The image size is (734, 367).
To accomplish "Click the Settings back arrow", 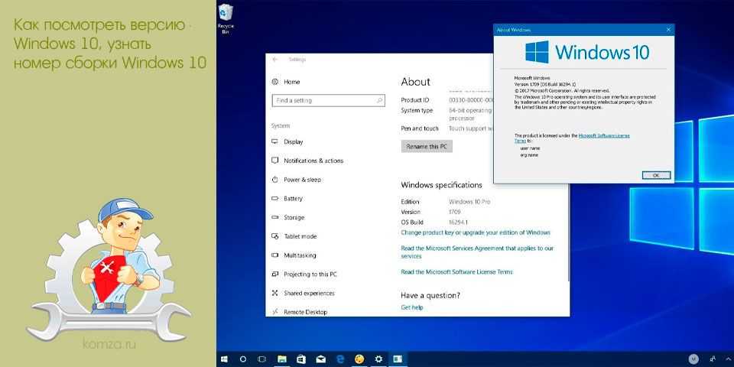I will point(275,60).
